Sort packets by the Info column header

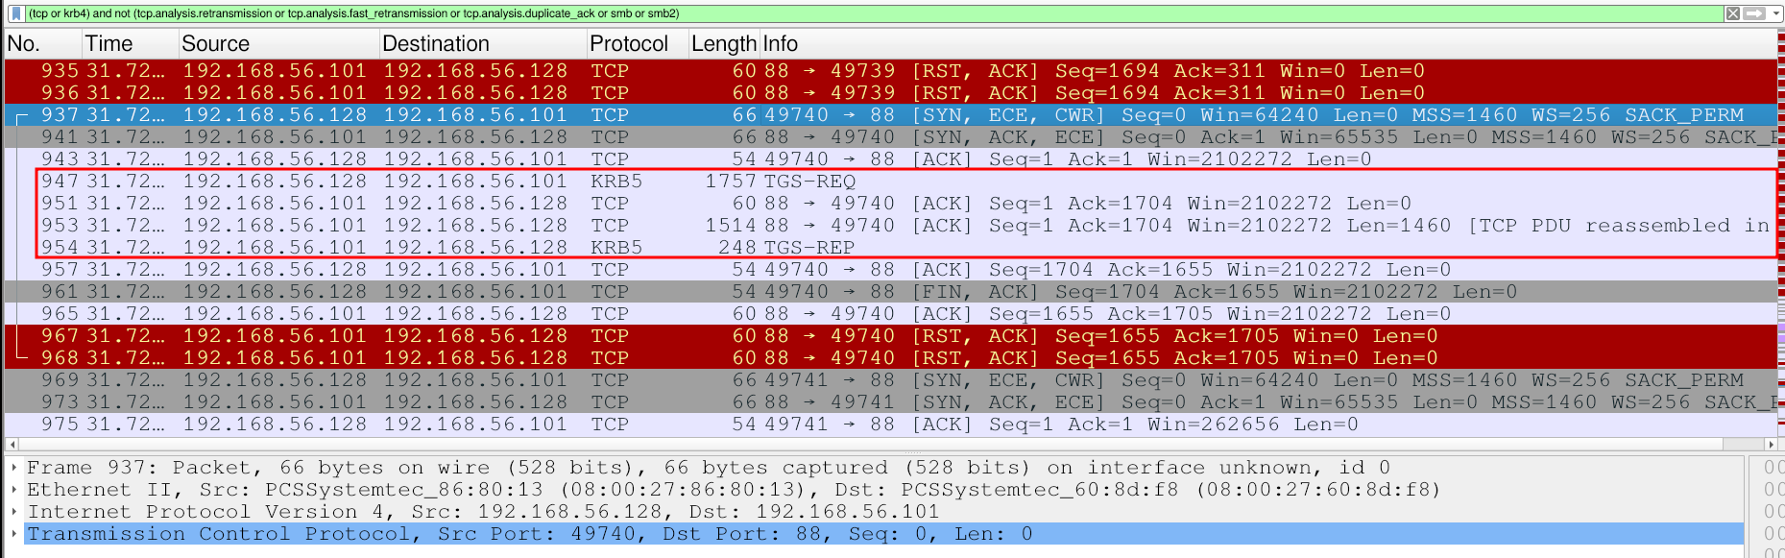point(1267,44)
